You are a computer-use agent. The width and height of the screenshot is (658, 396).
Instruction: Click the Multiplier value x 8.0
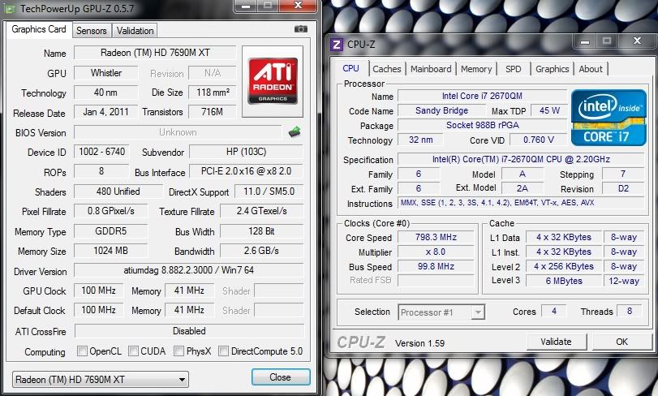436,252
